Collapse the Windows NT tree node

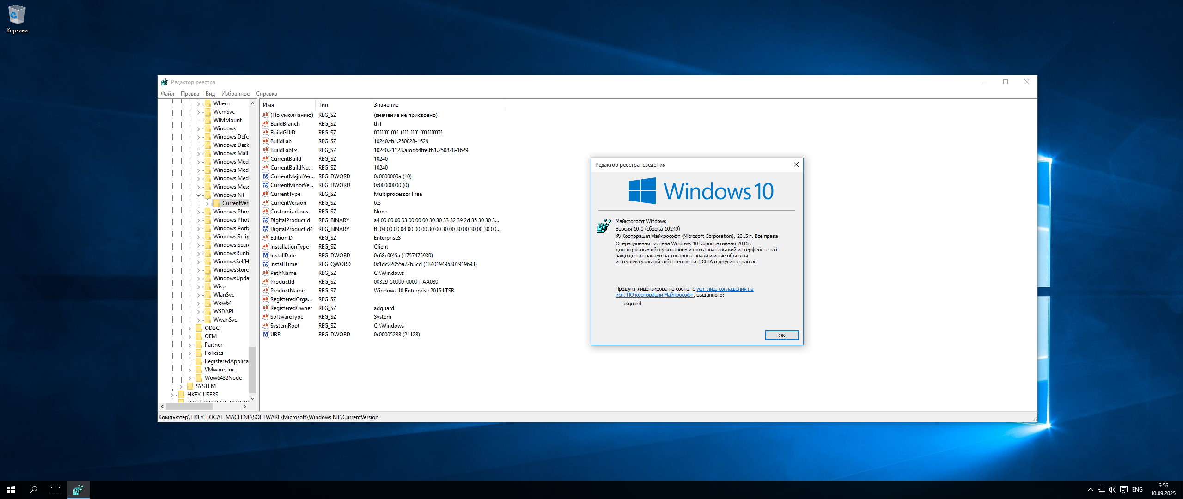coord(199,195)
